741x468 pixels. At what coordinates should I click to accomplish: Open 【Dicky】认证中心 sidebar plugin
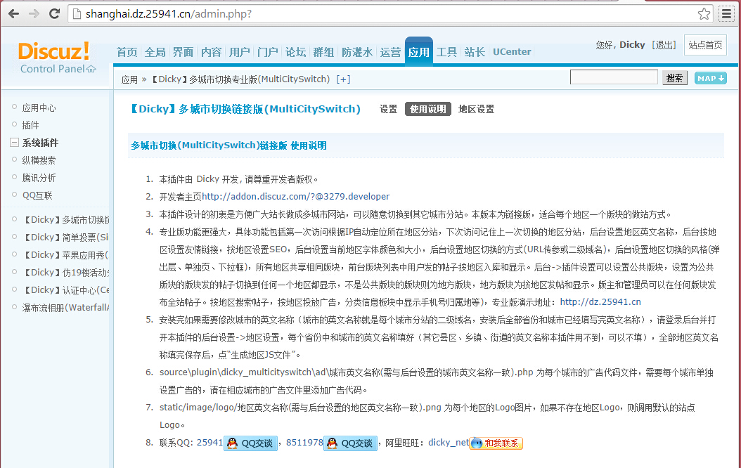tap(65, 290)
